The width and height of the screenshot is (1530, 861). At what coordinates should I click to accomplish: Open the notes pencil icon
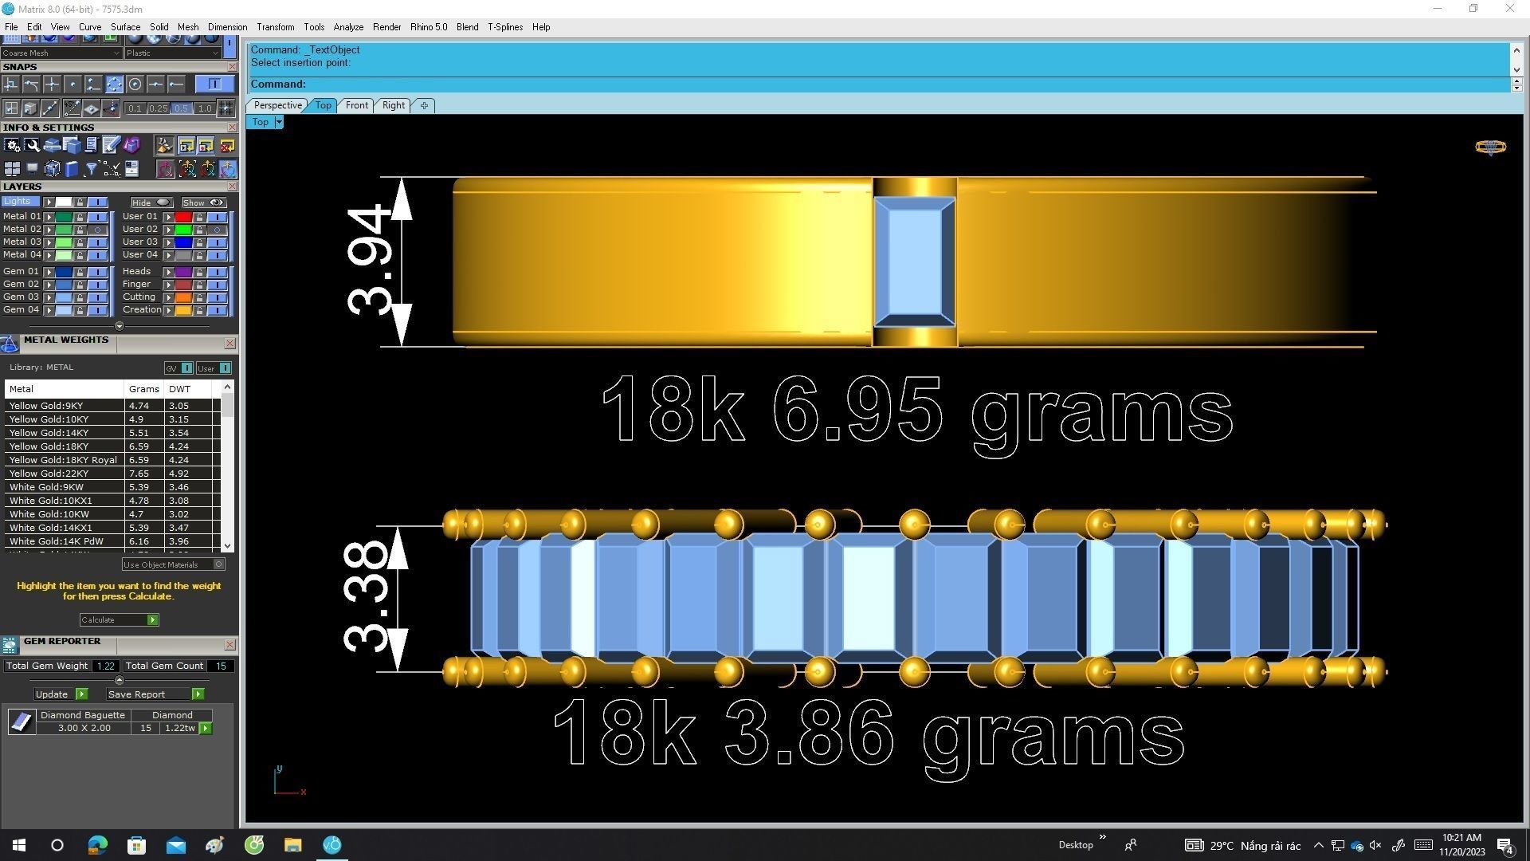tap(111, 145)
